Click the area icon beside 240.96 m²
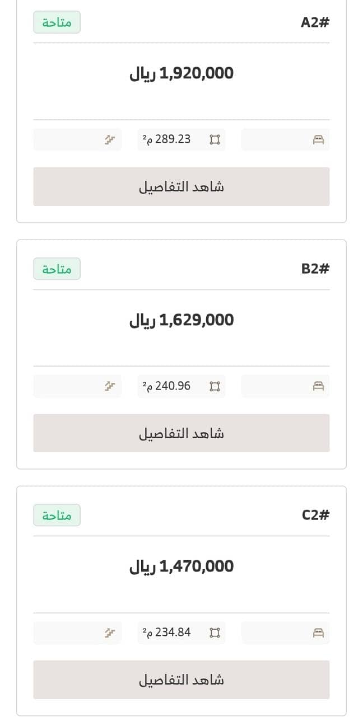 [x=215, y=386]
